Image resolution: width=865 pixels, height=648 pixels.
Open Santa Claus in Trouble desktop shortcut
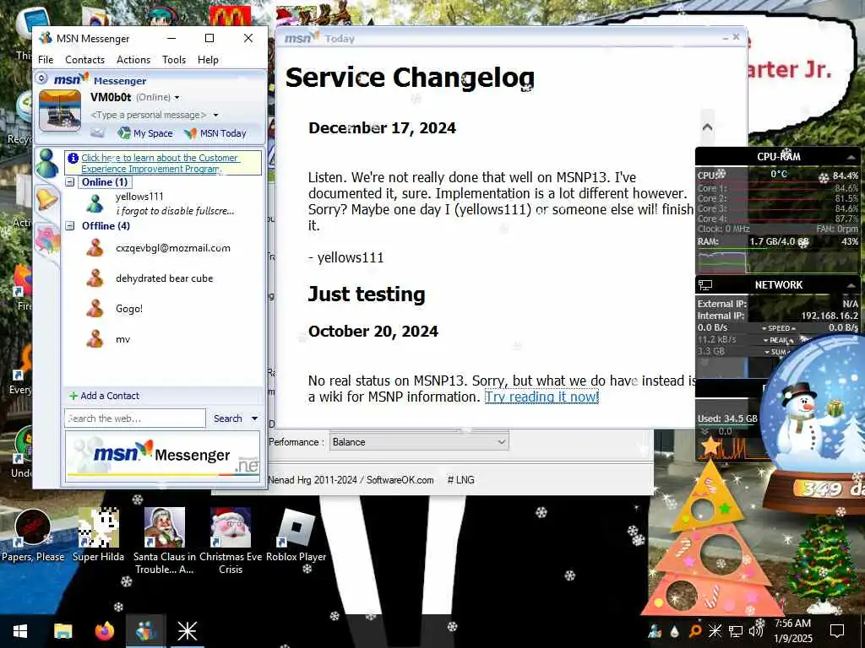pos(165,541)
